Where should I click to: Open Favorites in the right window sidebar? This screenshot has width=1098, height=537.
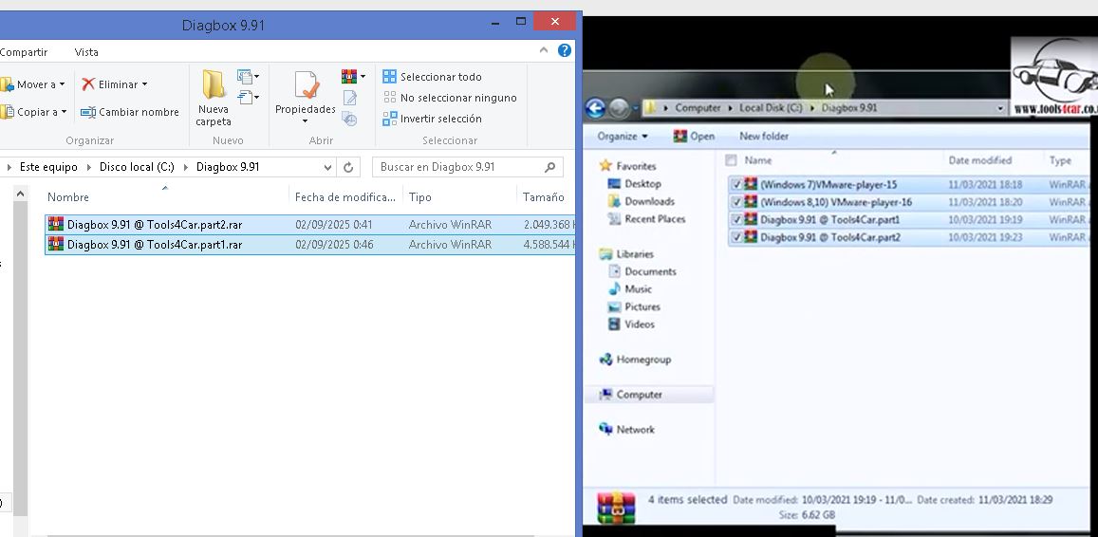pyautogui.click(x=628, y=166)
